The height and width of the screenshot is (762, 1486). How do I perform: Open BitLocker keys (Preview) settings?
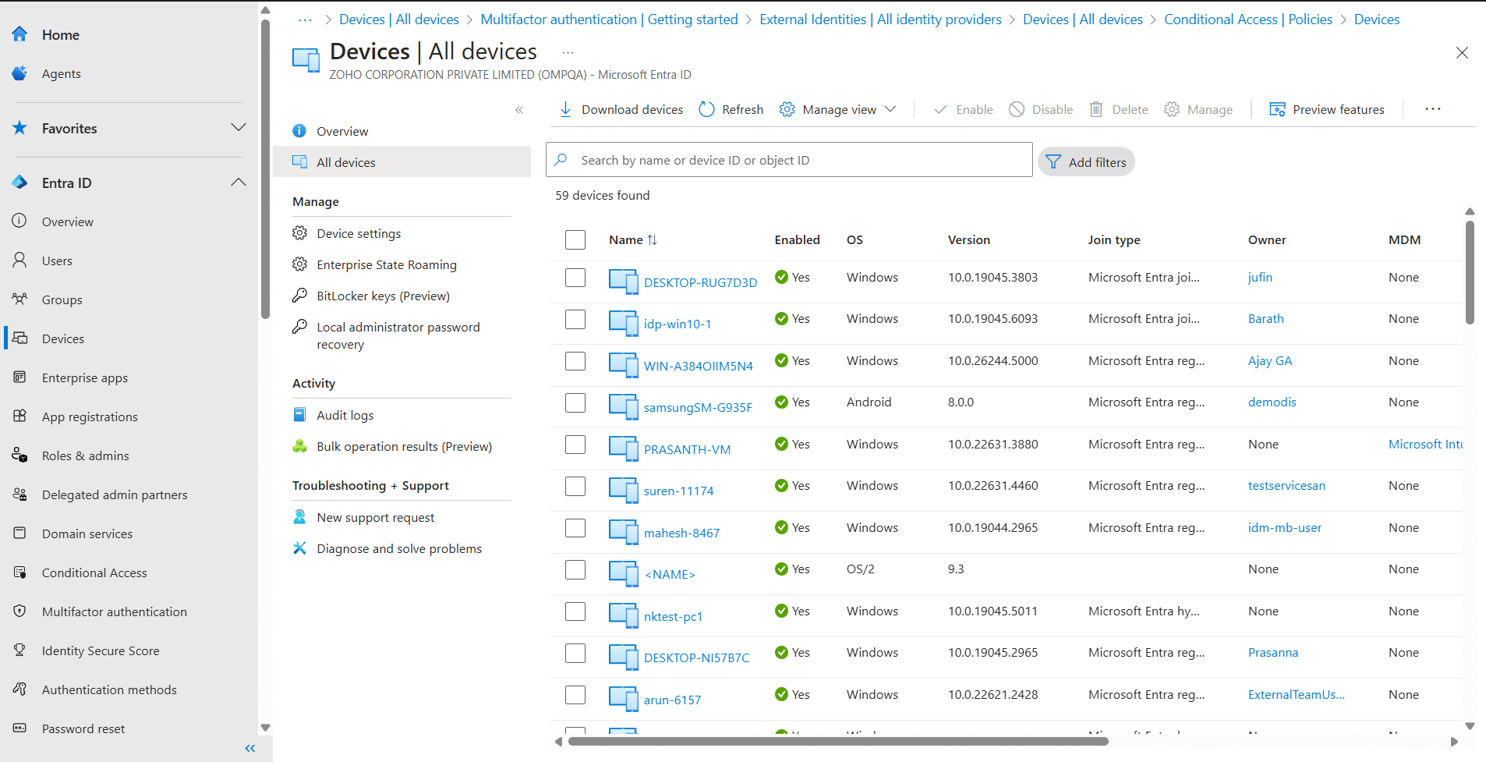[x=383, y=295]
